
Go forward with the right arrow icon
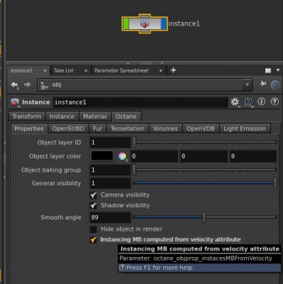click(x=28, y=84)
